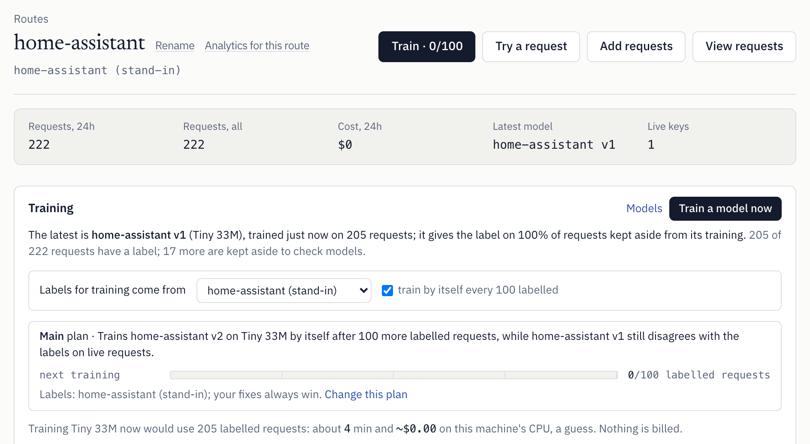
Task: Click Train a model now
Action: [725, 209]
